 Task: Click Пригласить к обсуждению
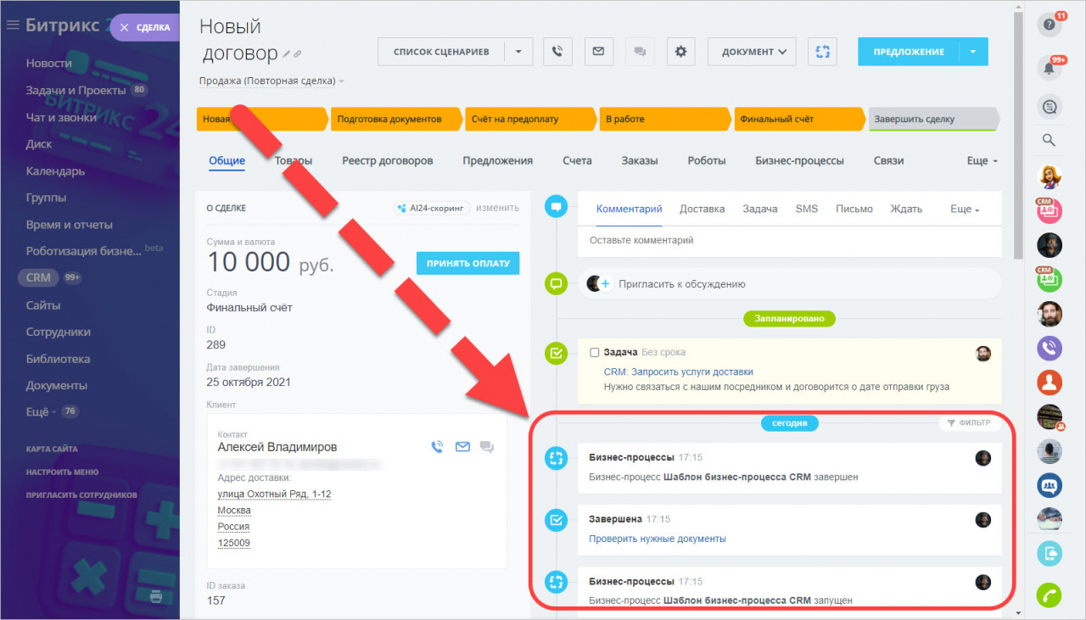tap(682, 284)
